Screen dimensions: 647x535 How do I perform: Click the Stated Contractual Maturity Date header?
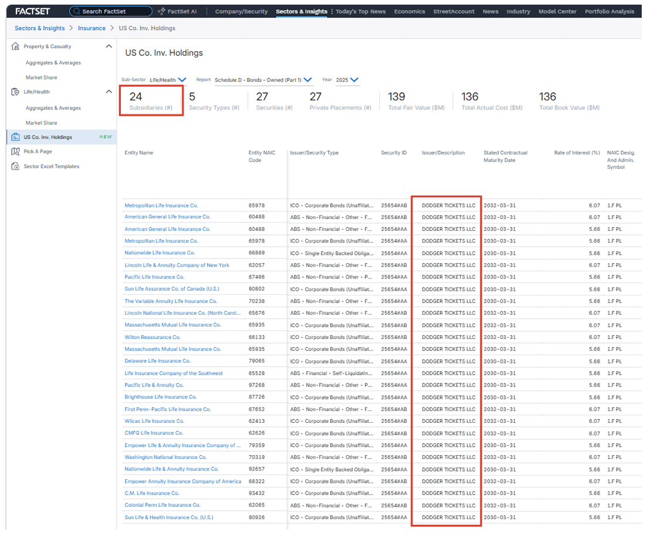tap(506, 156)
